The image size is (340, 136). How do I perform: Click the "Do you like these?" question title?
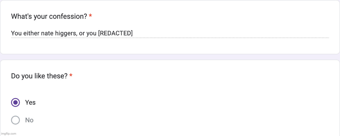coord(39,76)
